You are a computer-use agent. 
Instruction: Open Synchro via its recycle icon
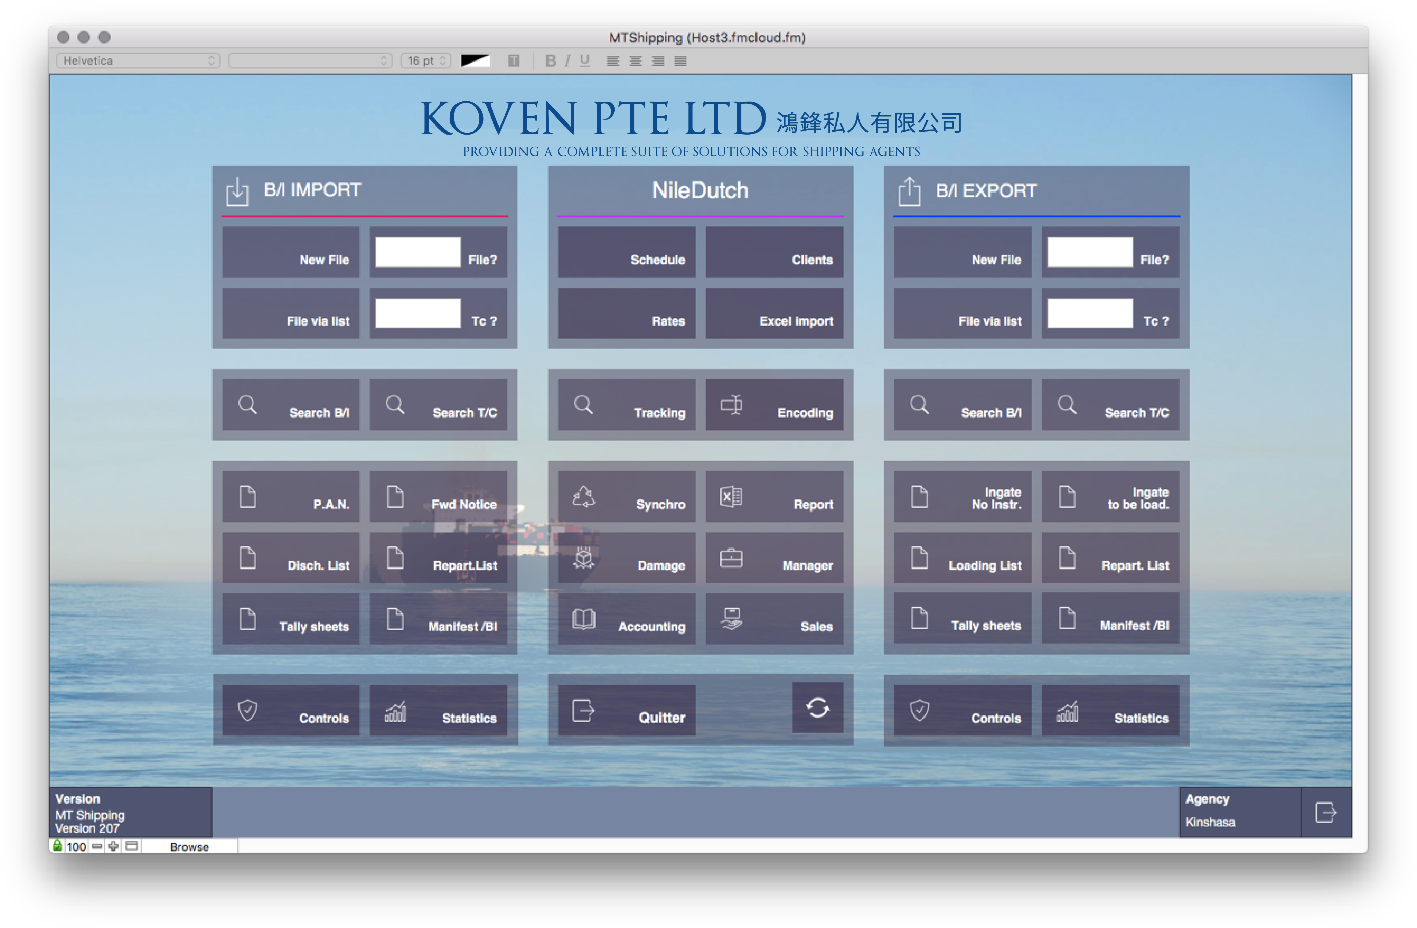(583, 496)
